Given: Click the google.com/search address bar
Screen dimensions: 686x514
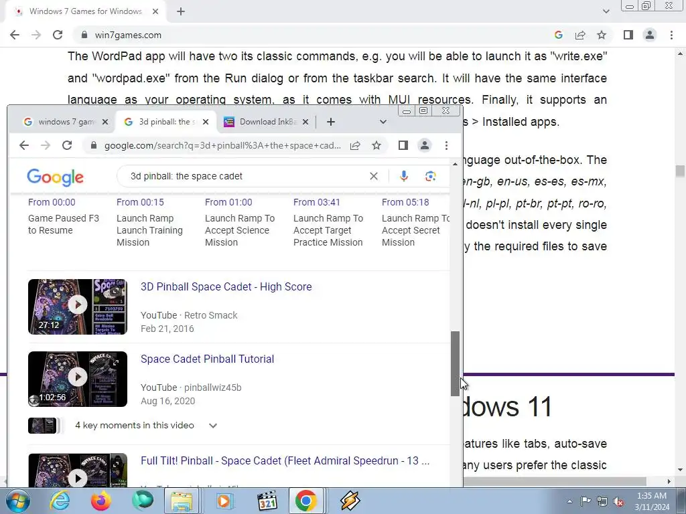Looking at the screenshot, I should coord(223,145).
